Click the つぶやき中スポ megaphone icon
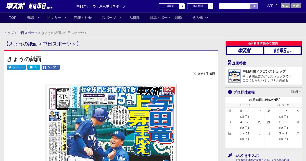This screenshot has height=161, width=306. (230, 155)
